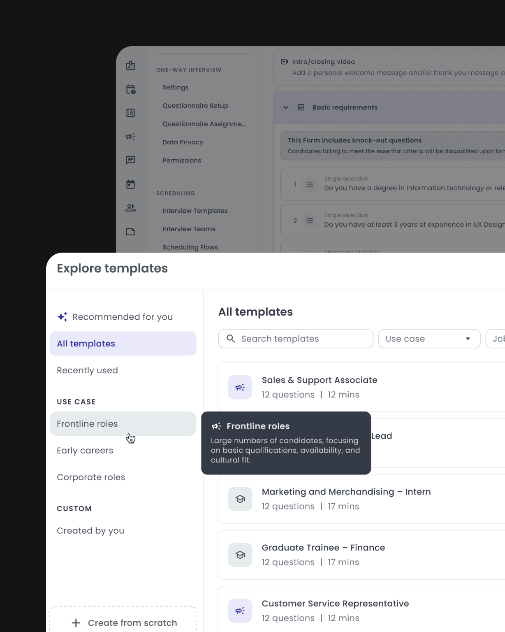Open Interview Teams
Screen dimensions: 505x632
coord(189,229)
